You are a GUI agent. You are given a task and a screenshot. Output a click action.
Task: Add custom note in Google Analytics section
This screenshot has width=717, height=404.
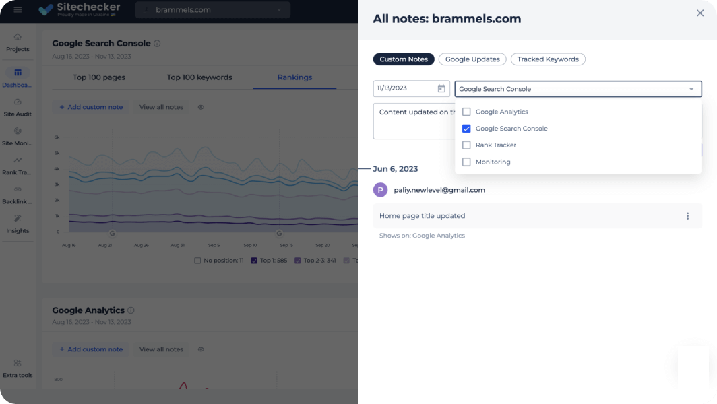point(91,349)
